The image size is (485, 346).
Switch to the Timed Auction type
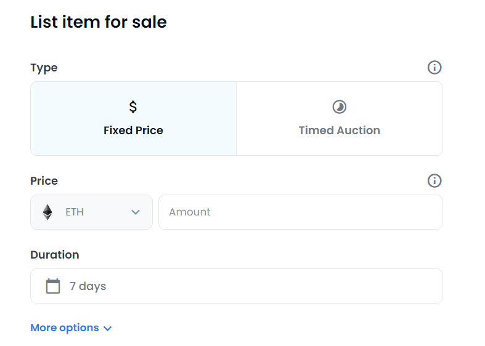click(x=340, y=119)
